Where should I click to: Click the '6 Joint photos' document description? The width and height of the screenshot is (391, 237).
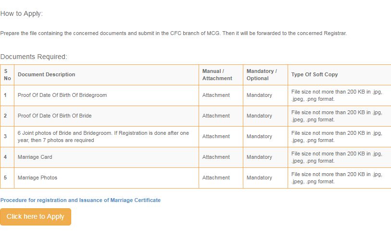tap(103, 136)
